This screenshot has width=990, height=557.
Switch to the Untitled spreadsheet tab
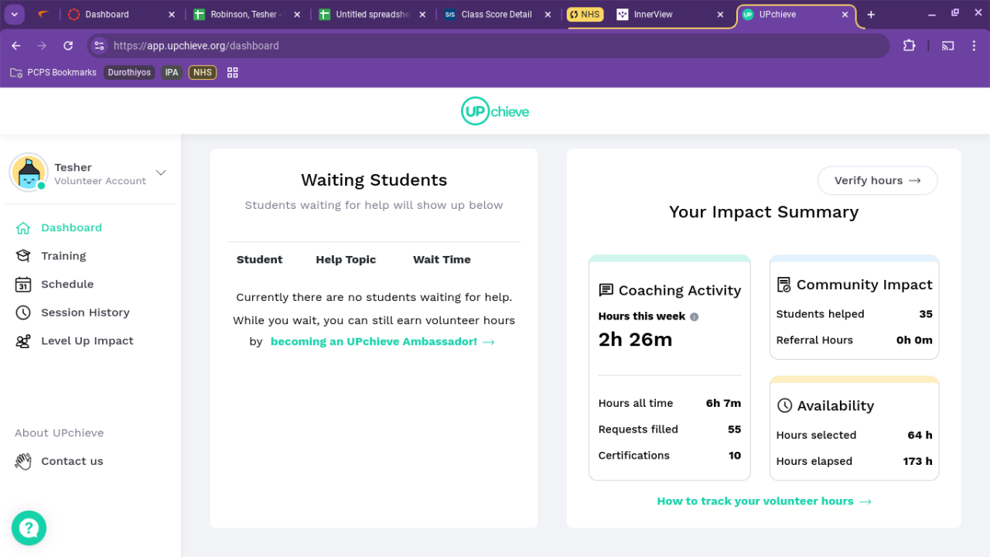372,15
